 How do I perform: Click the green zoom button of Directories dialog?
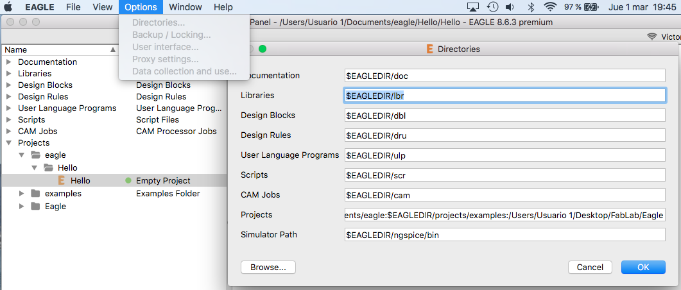[263, 49]
